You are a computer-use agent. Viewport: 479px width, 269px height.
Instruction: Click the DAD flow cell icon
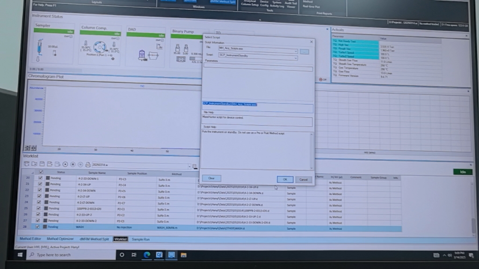click(x=153, y=56)
